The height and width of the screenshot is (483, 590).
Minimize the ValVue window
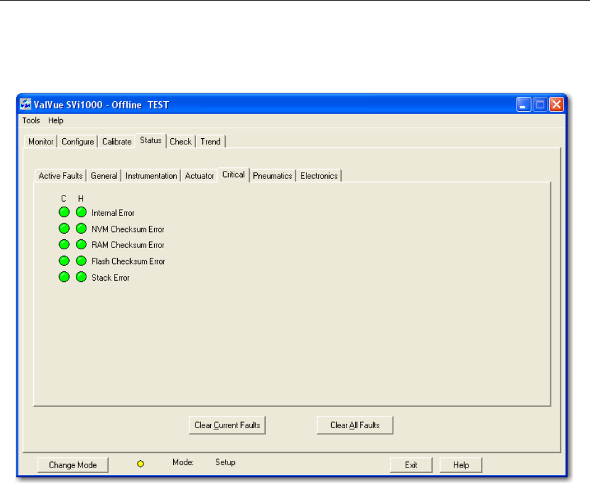click(523, 104)
